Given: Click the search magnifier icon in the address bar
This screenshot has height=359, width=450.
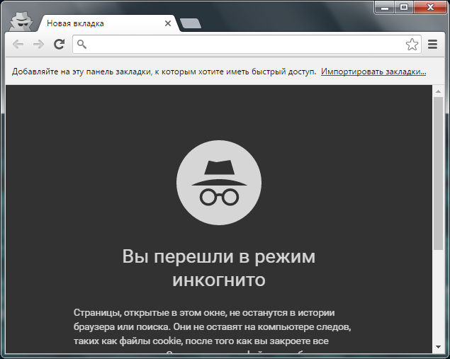Looking at the screenshot, I should [81, 44].
